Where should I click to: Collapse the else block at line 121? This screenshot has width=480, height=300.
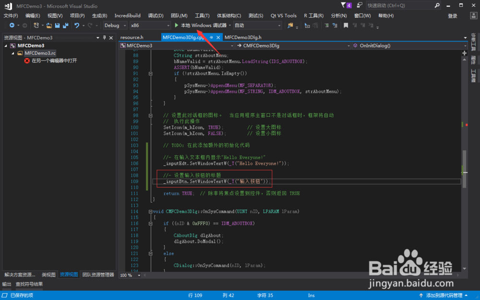(x=150, y=253)
